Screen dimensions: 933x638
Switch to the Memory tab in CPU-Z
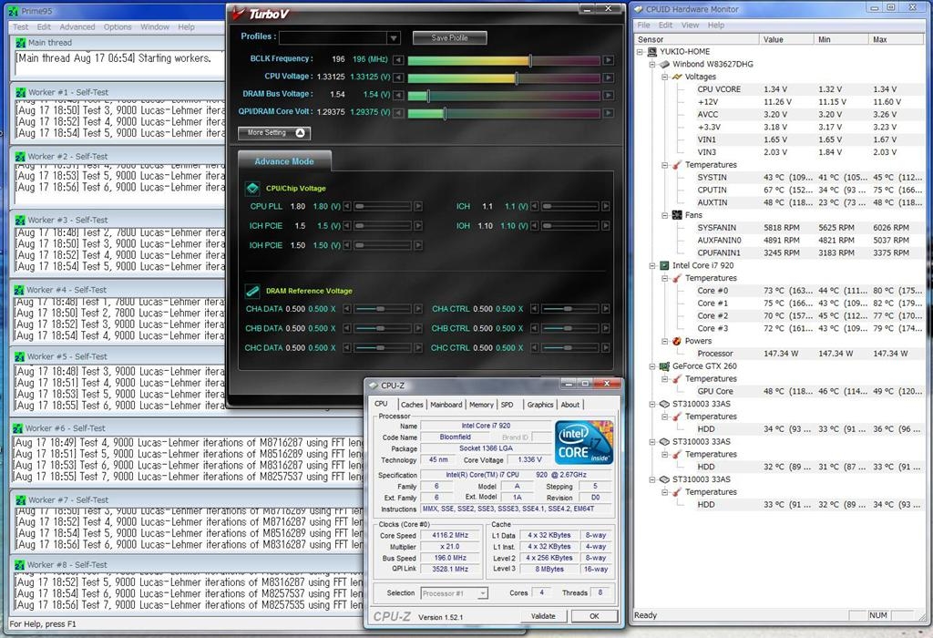481,405
